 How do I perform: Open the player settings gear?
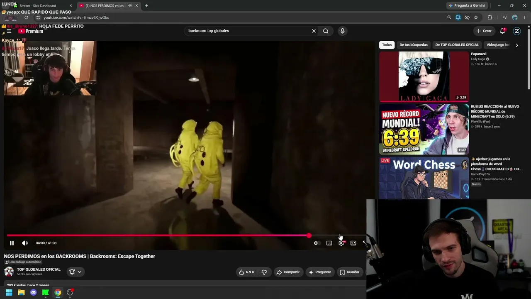pos(341,243)
